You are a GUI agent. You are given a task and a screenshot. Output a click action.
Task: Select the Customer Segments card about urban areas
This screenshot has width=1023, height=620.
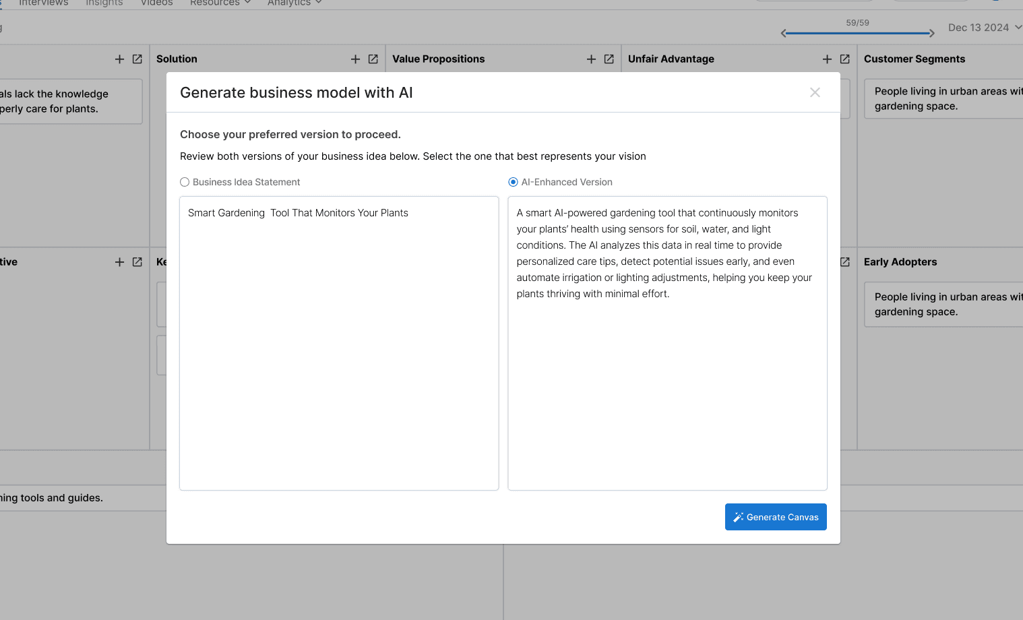point(943,98)
